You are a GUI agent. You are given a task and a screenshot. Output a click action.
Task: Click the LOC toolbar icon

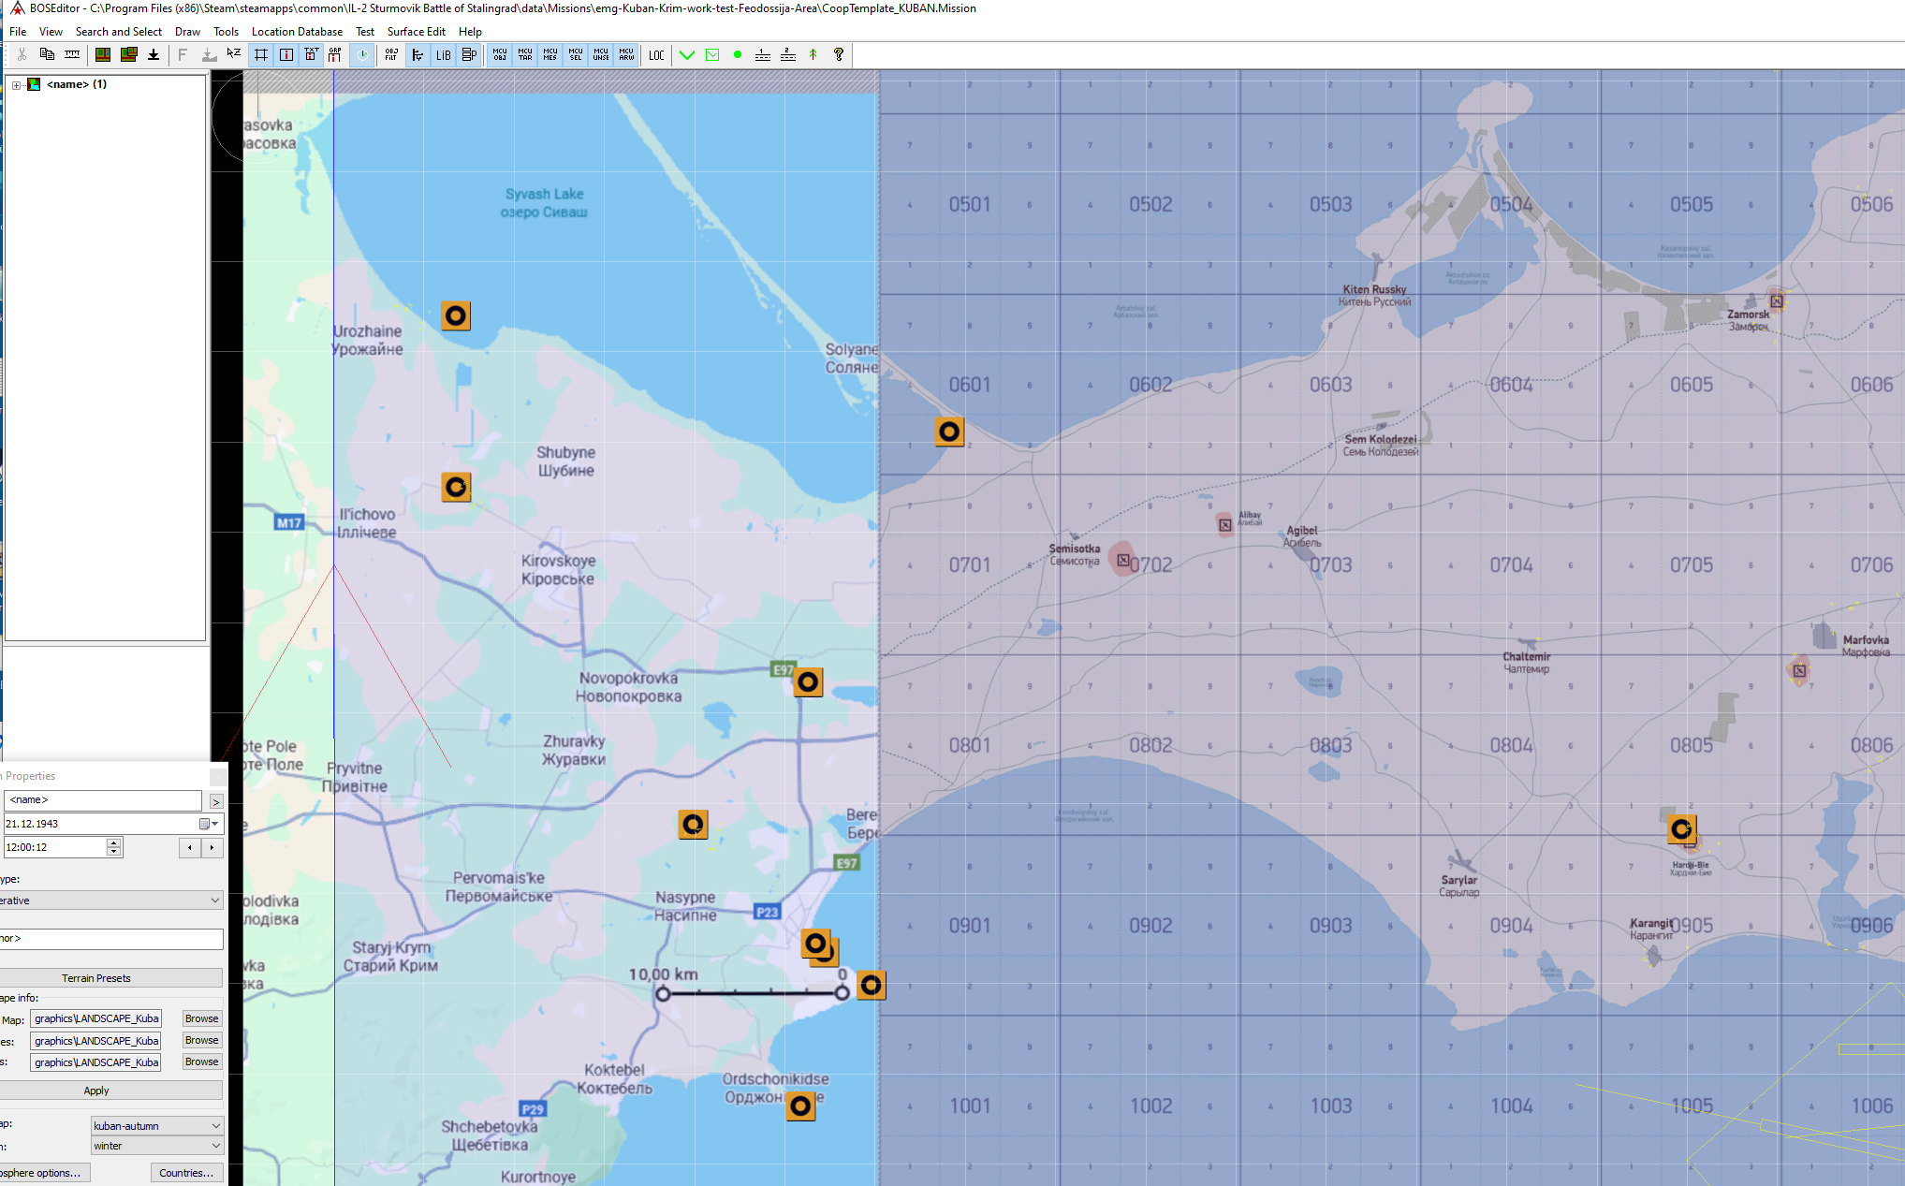pyautogui.click(x=656, y=55)
